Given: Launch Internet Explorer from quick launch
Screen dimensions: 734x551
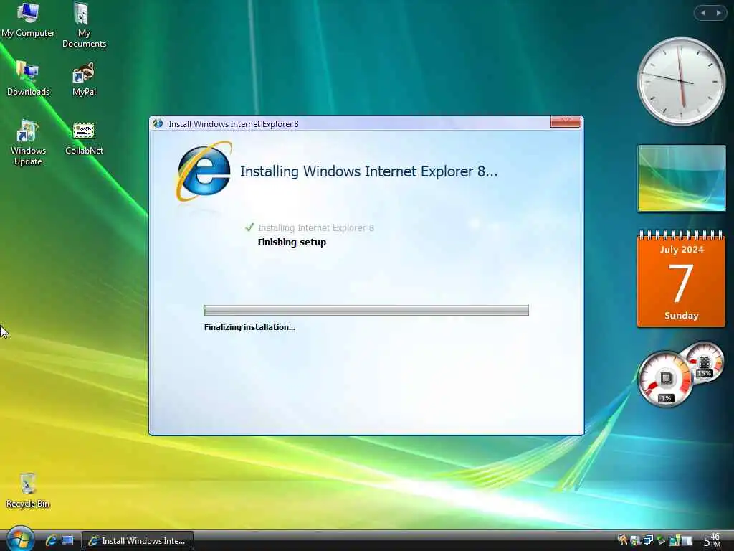Looking at the screenshot, I should point(51,540).
